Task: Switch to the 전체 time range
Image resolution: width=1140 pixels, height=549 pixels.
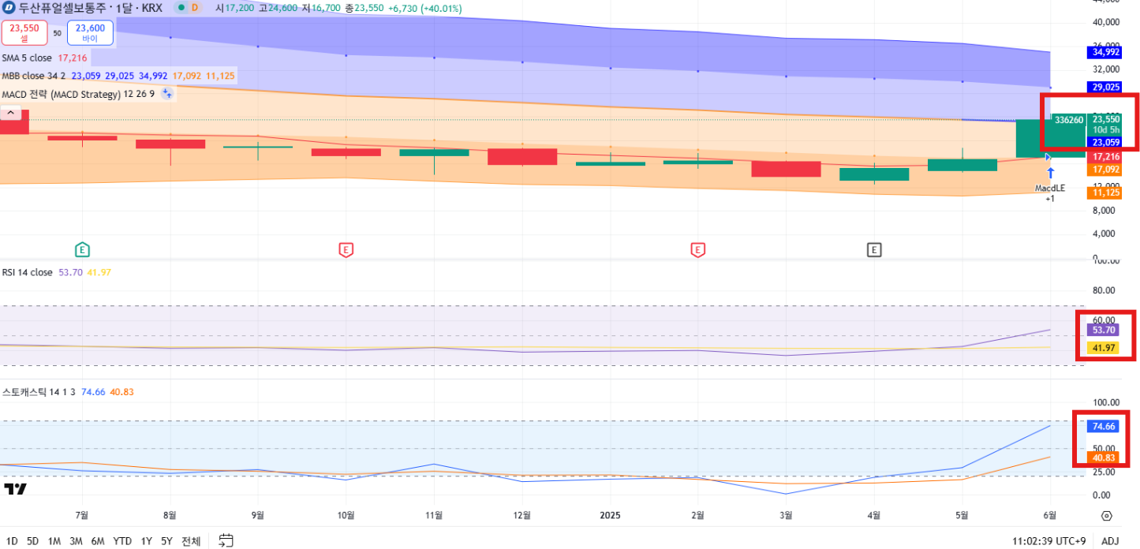Action: [x=191, y=541]
